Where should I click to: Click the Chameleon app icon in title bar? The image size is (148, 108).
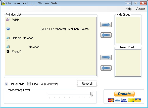[x=3, y=3]
